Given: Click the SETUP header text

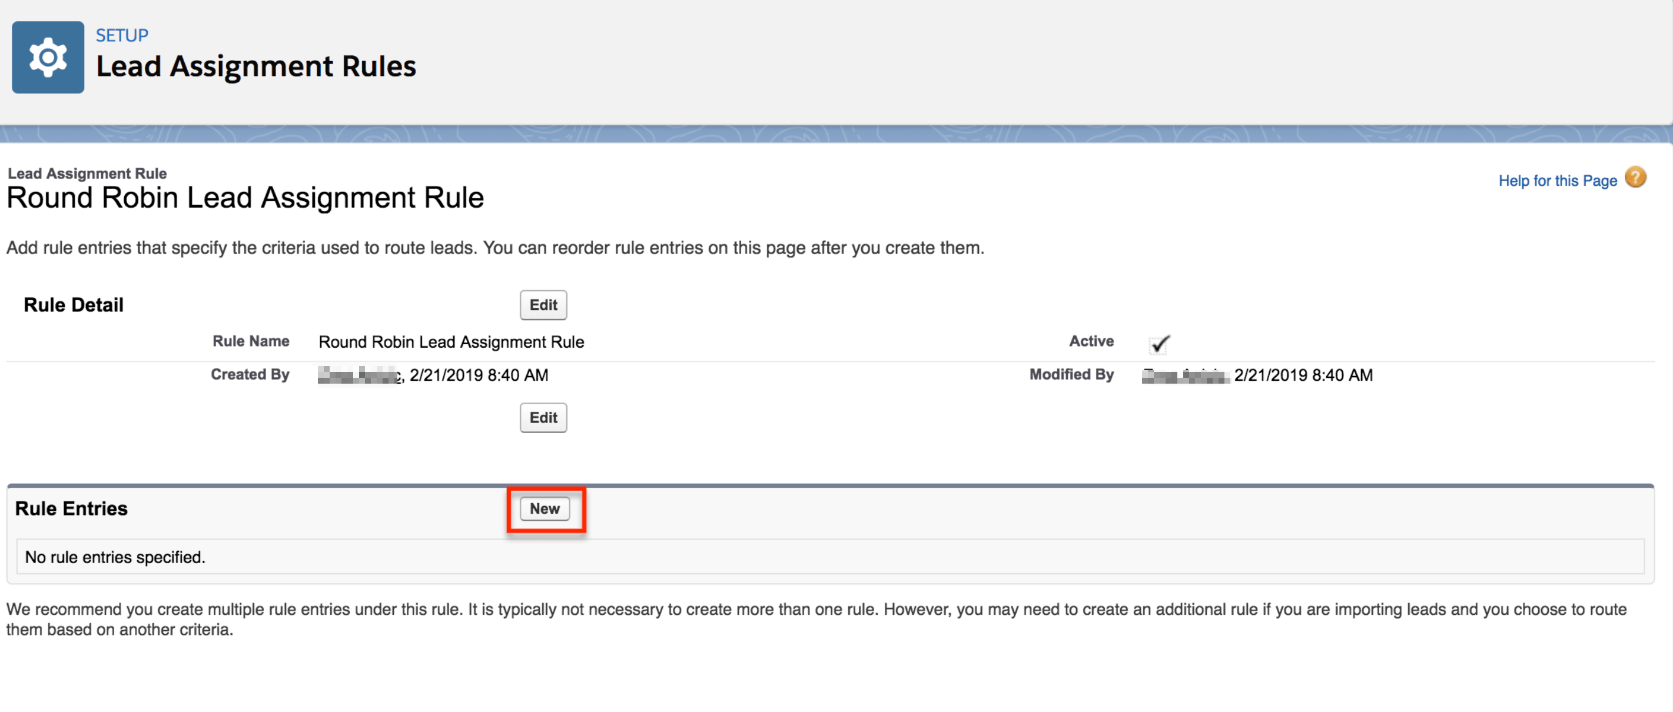Looking at the screenshot, I should (x=122, y=35).
